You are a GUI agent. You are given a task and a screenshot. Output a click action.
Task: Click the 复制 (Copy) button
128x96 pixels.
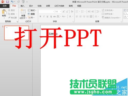pyautogui.click(x=11, y=14)
